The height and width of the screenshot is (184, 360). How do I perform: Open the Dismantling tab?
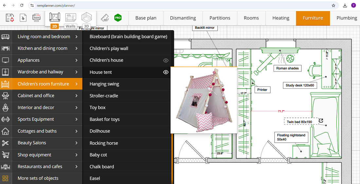coord(183,18)
